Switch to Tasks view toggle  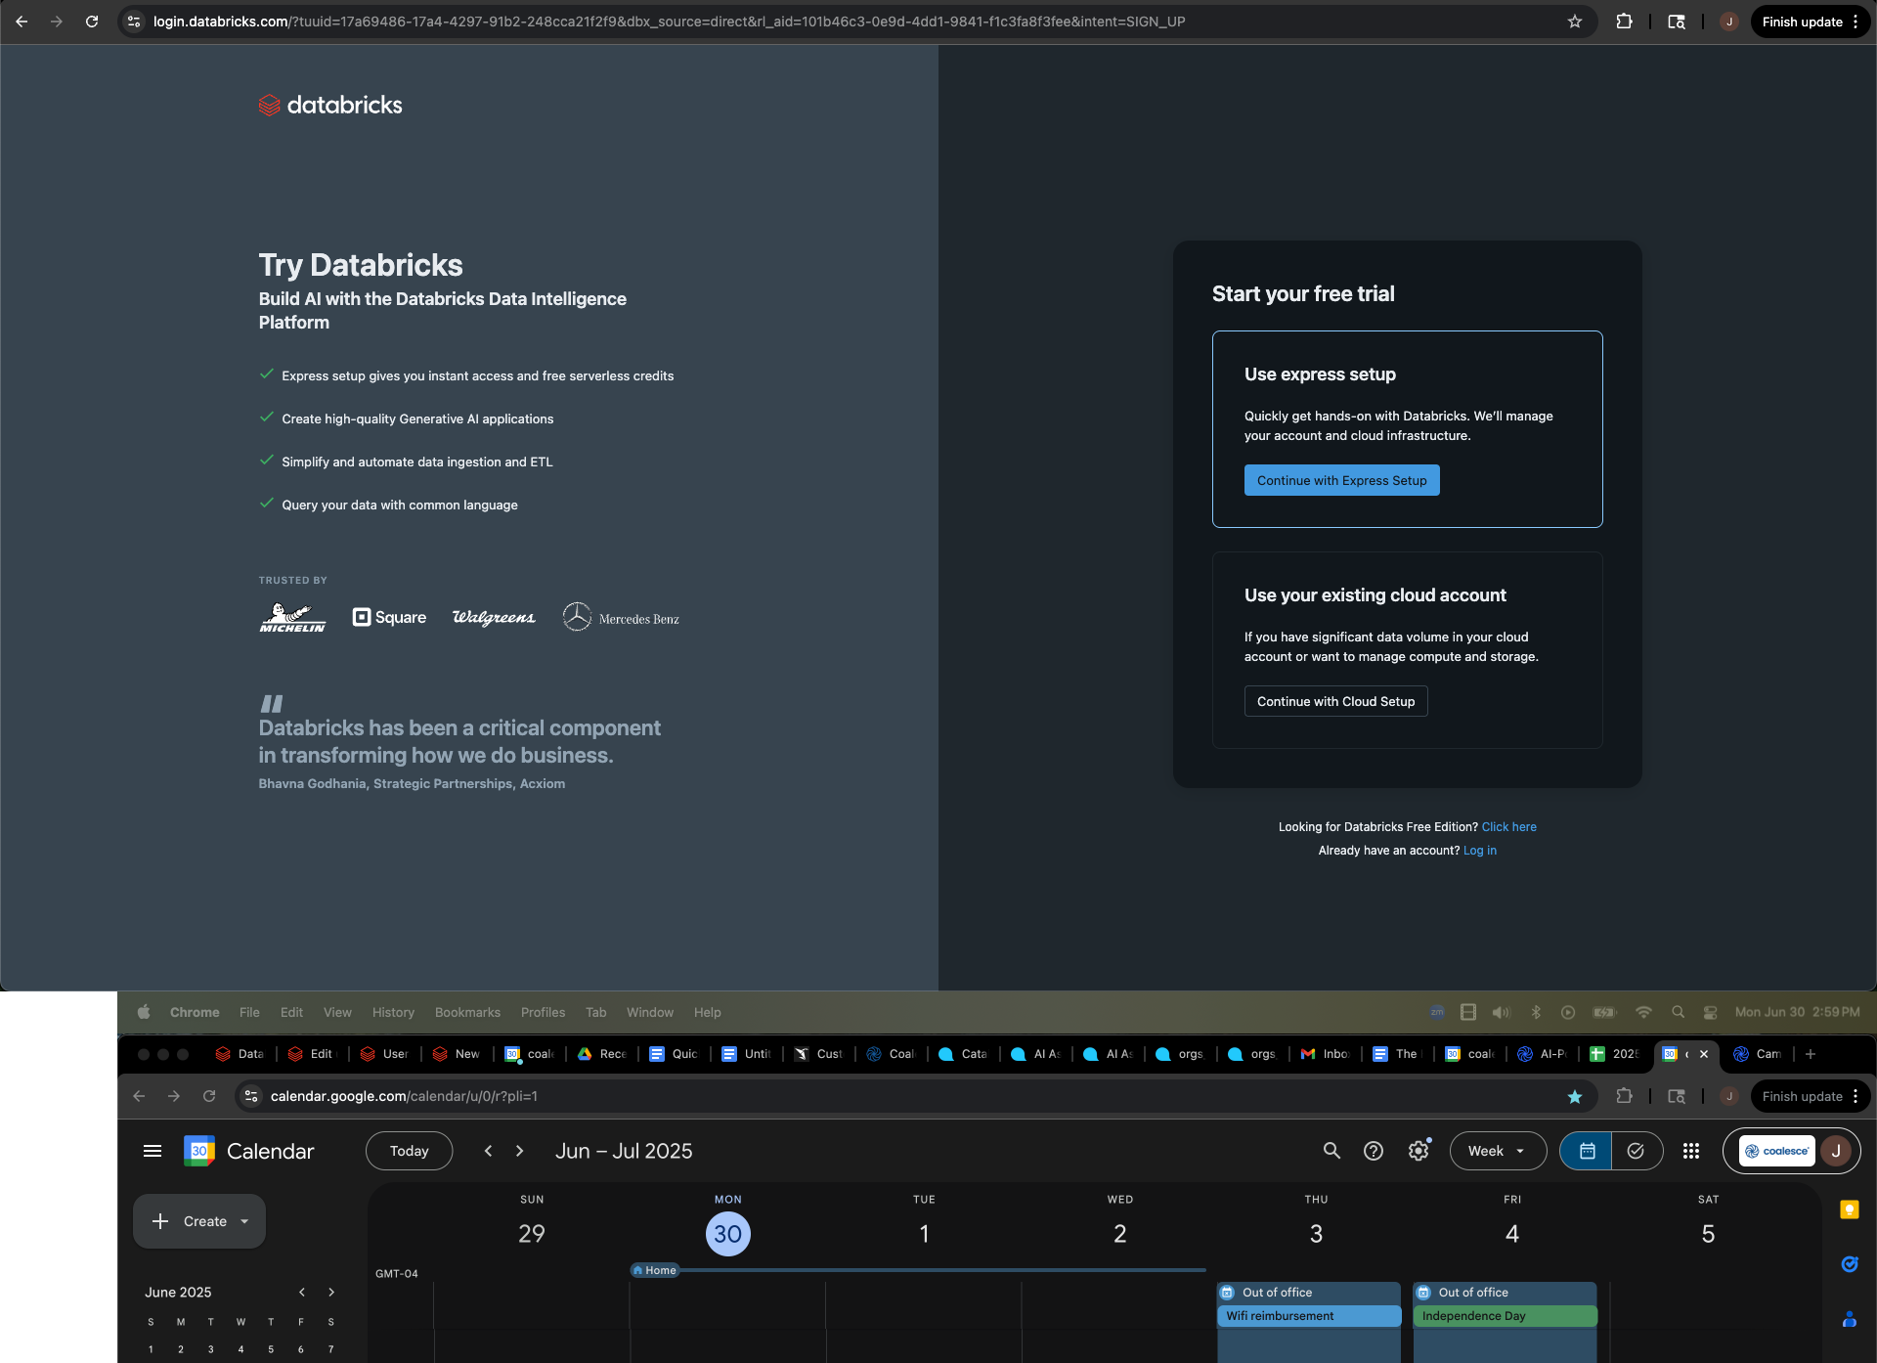pyautogui.click(x=1637, y=1151)
